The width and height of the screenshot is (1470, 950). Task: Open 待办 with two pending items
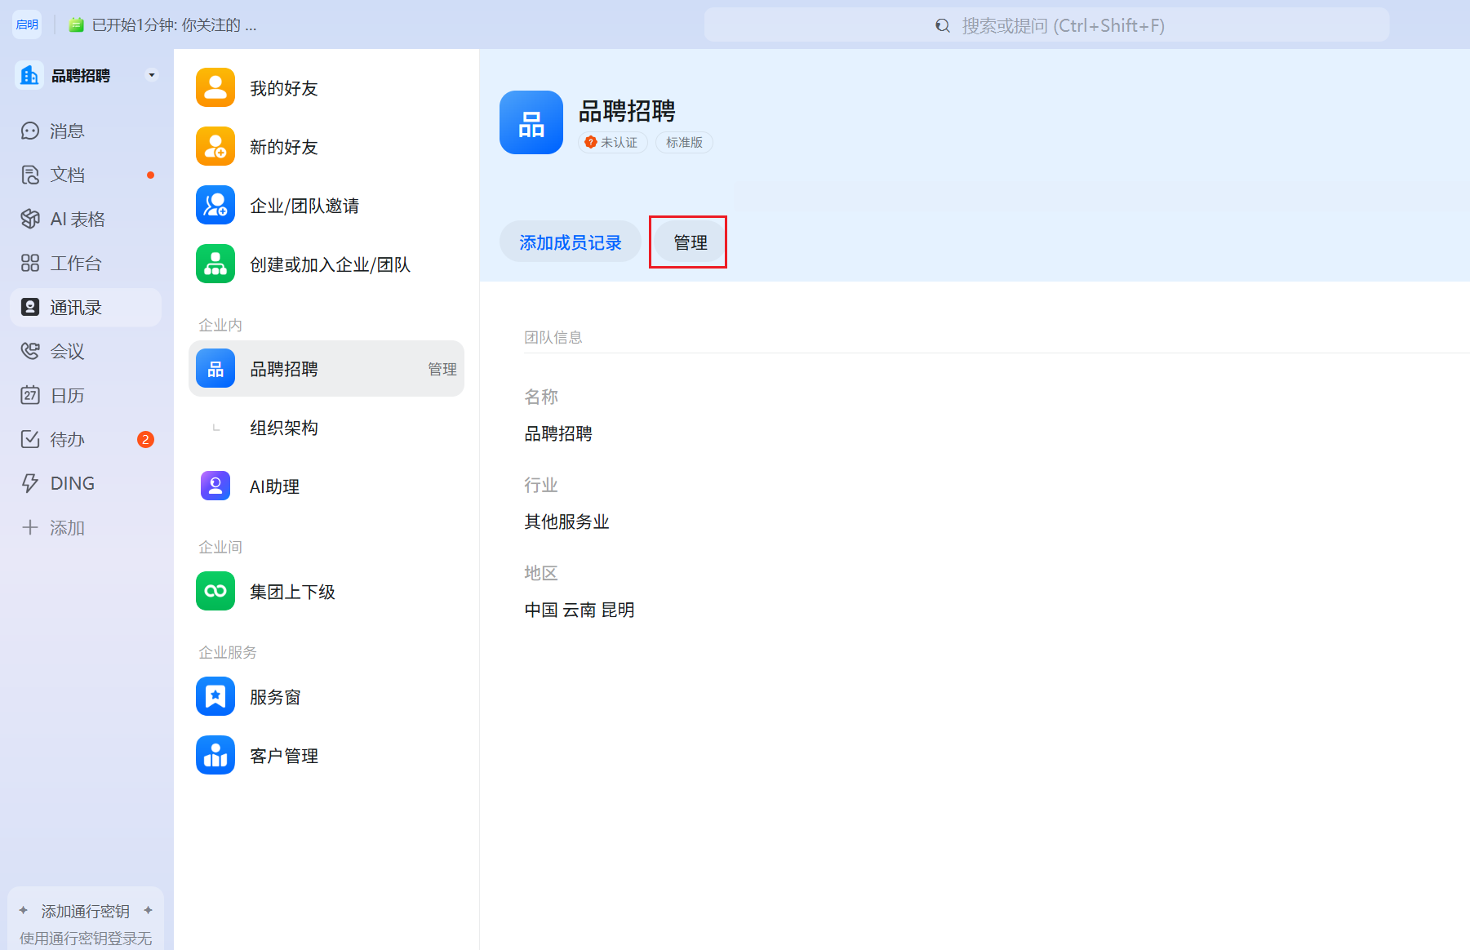click(x=67, y=440)
